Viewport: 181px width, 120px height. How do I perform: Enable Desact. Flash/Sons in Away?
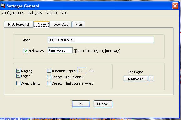click(x=49, y=83)
